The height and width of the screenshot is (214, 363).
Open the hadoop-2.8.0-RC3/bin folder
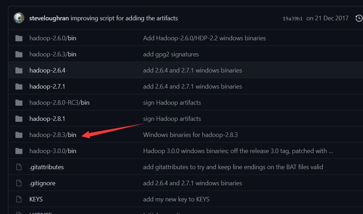[59, 103]
